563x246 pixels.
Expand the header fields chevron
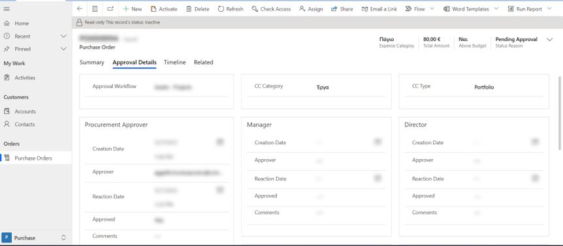coord(550,40)
